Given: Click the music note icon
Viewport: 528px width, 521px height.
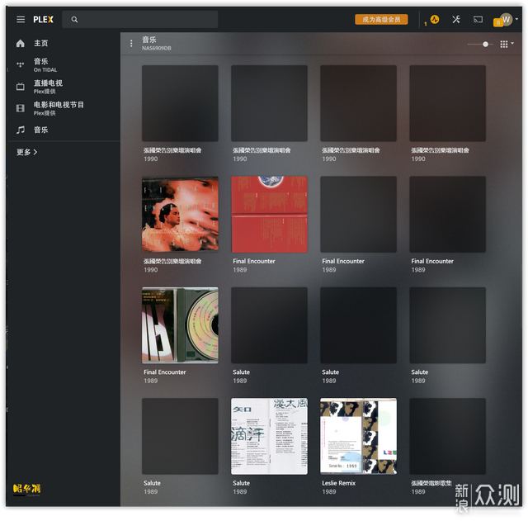Looking at the screenshot, I should pos(21,130).
